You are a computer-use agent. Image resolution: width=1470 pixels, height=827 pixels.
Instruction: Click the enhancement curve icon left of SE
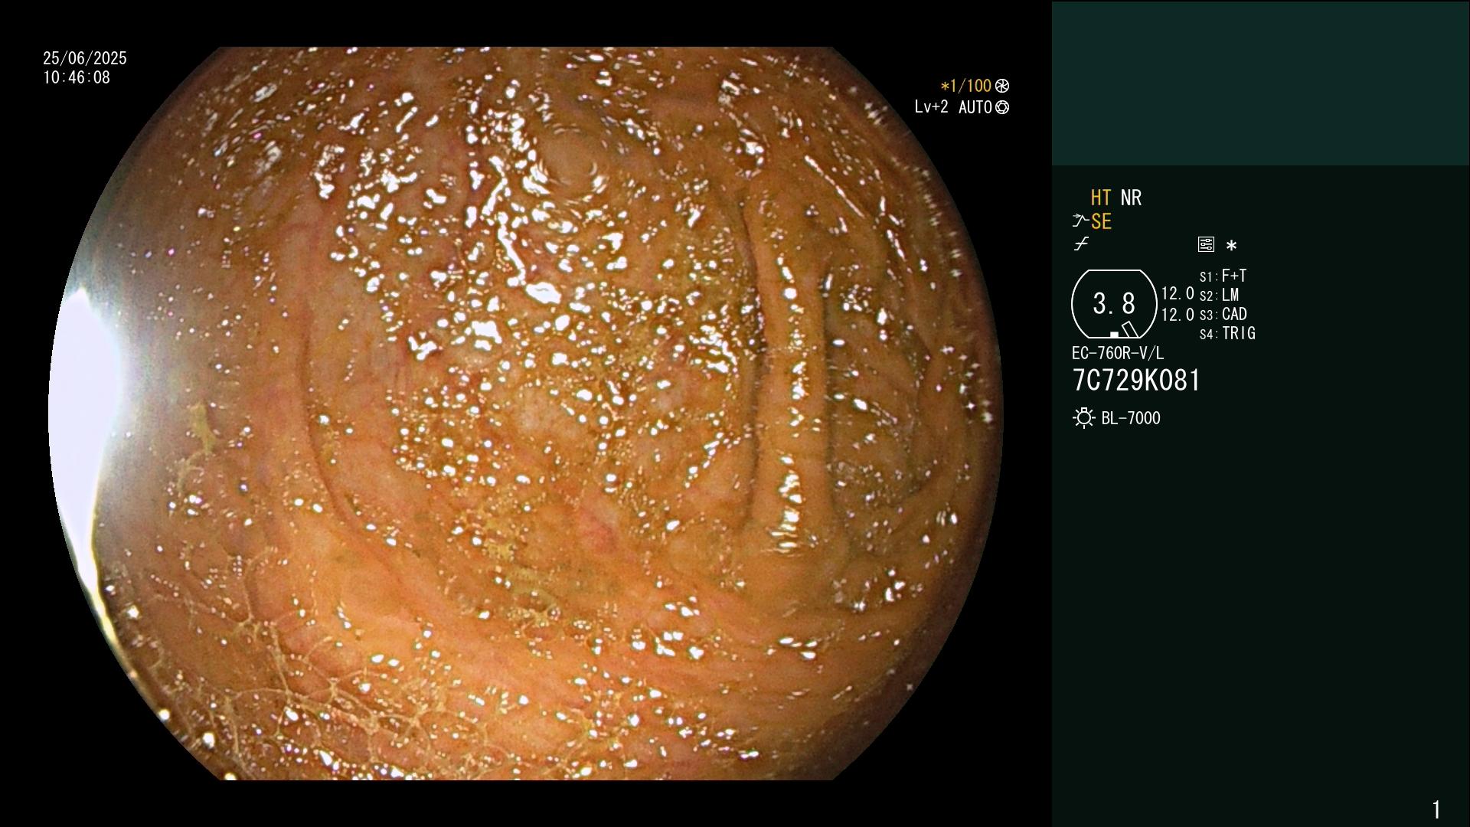[1080, 221]
